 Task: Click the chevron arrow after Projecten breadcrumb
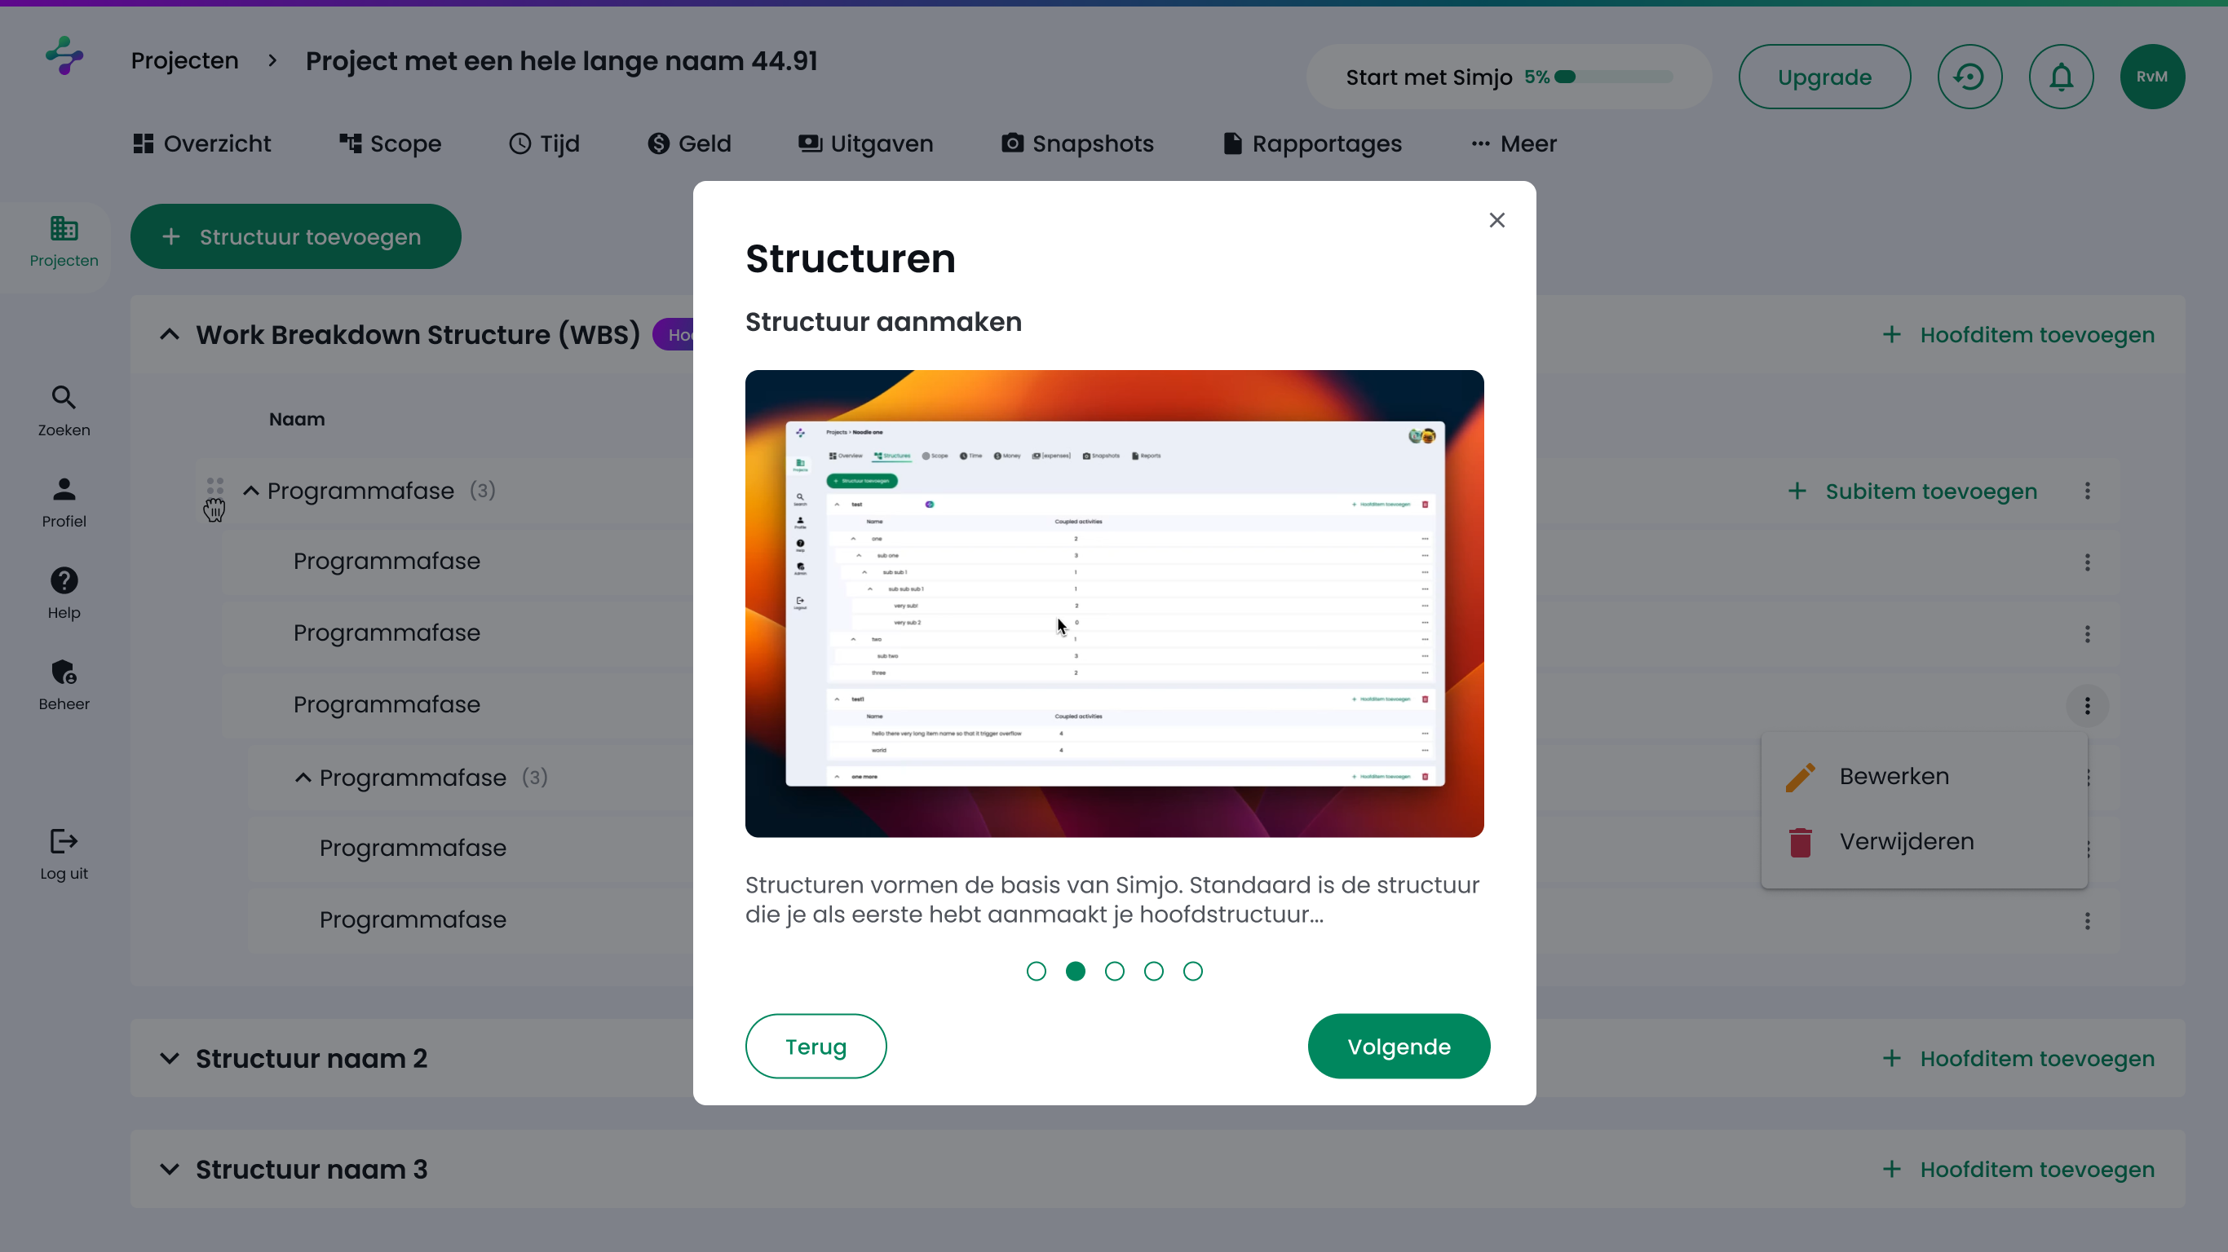[x=272, y=60]
